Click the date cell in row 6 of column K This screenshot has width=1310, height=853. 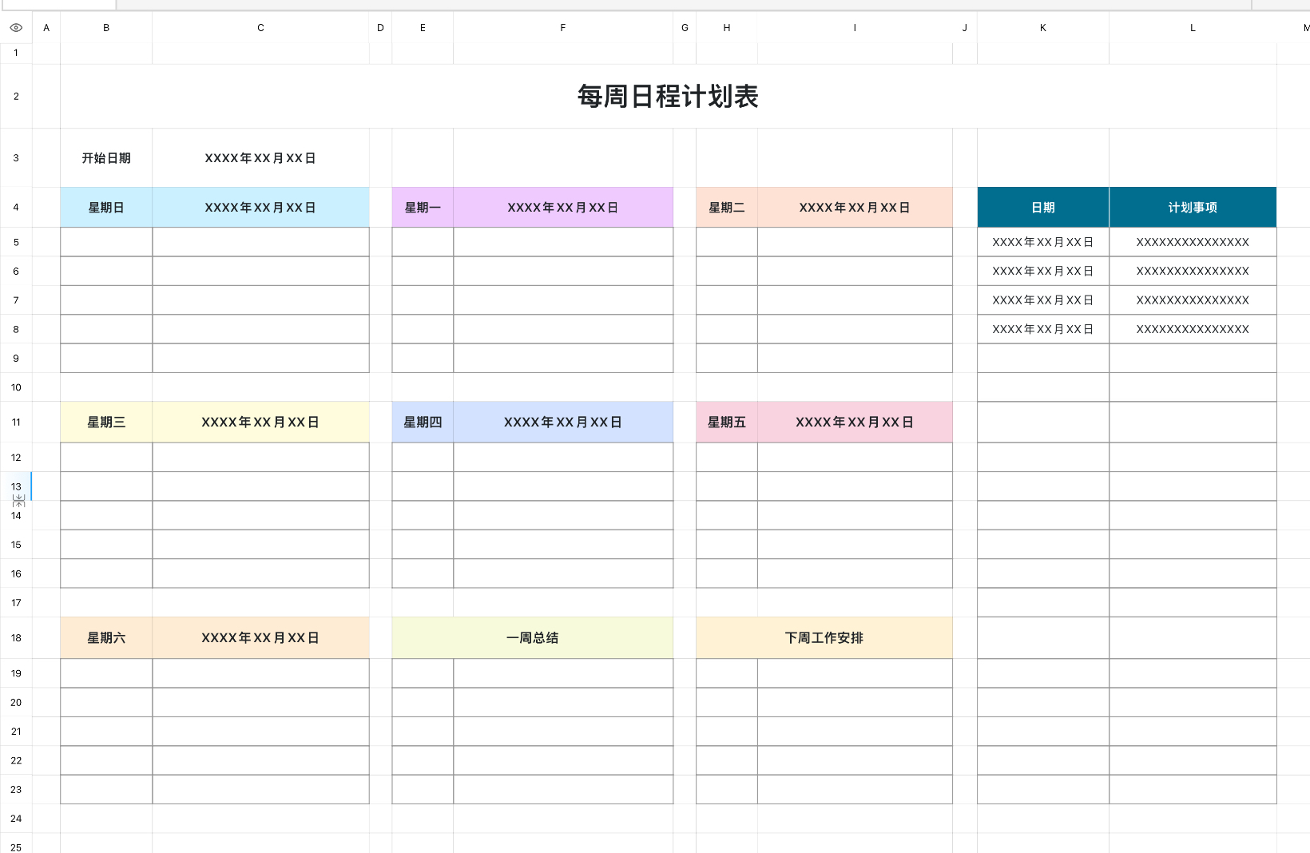(x=1043, y=272)
